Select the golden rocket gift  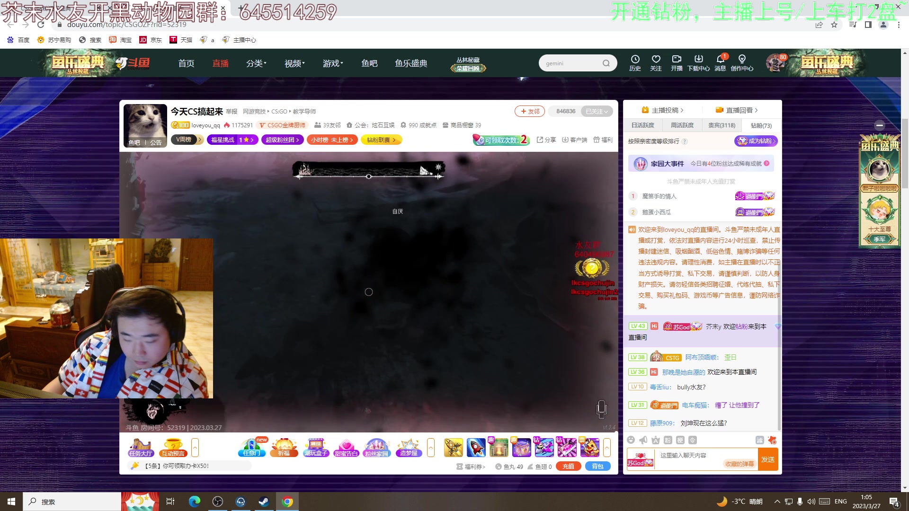coord(454,447)
